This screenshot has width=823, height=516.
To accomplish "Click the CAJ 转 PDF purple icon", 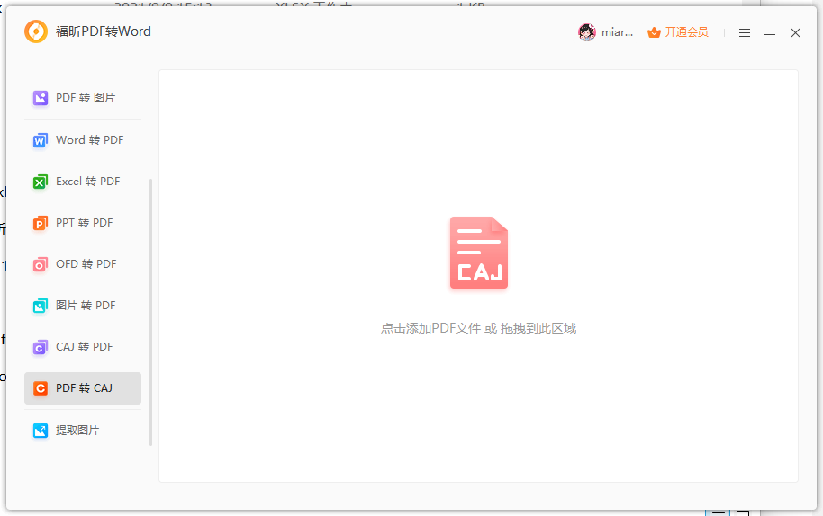I will tap(41, 347).
